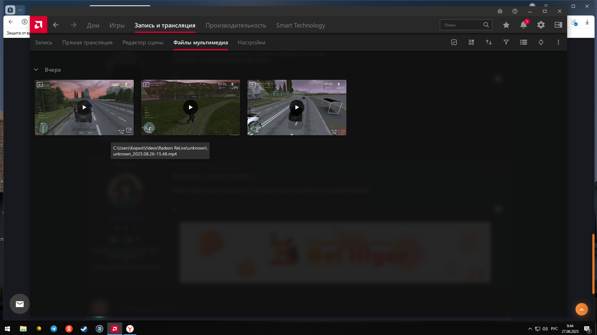
Task: Open favorites star icon
Action: coord(506,25)
